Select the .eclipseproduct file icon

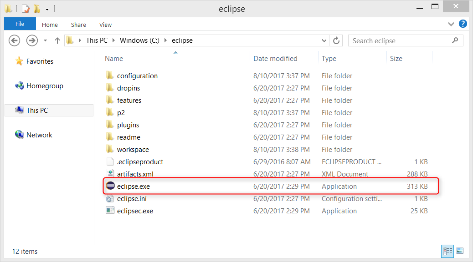(110, 161)
